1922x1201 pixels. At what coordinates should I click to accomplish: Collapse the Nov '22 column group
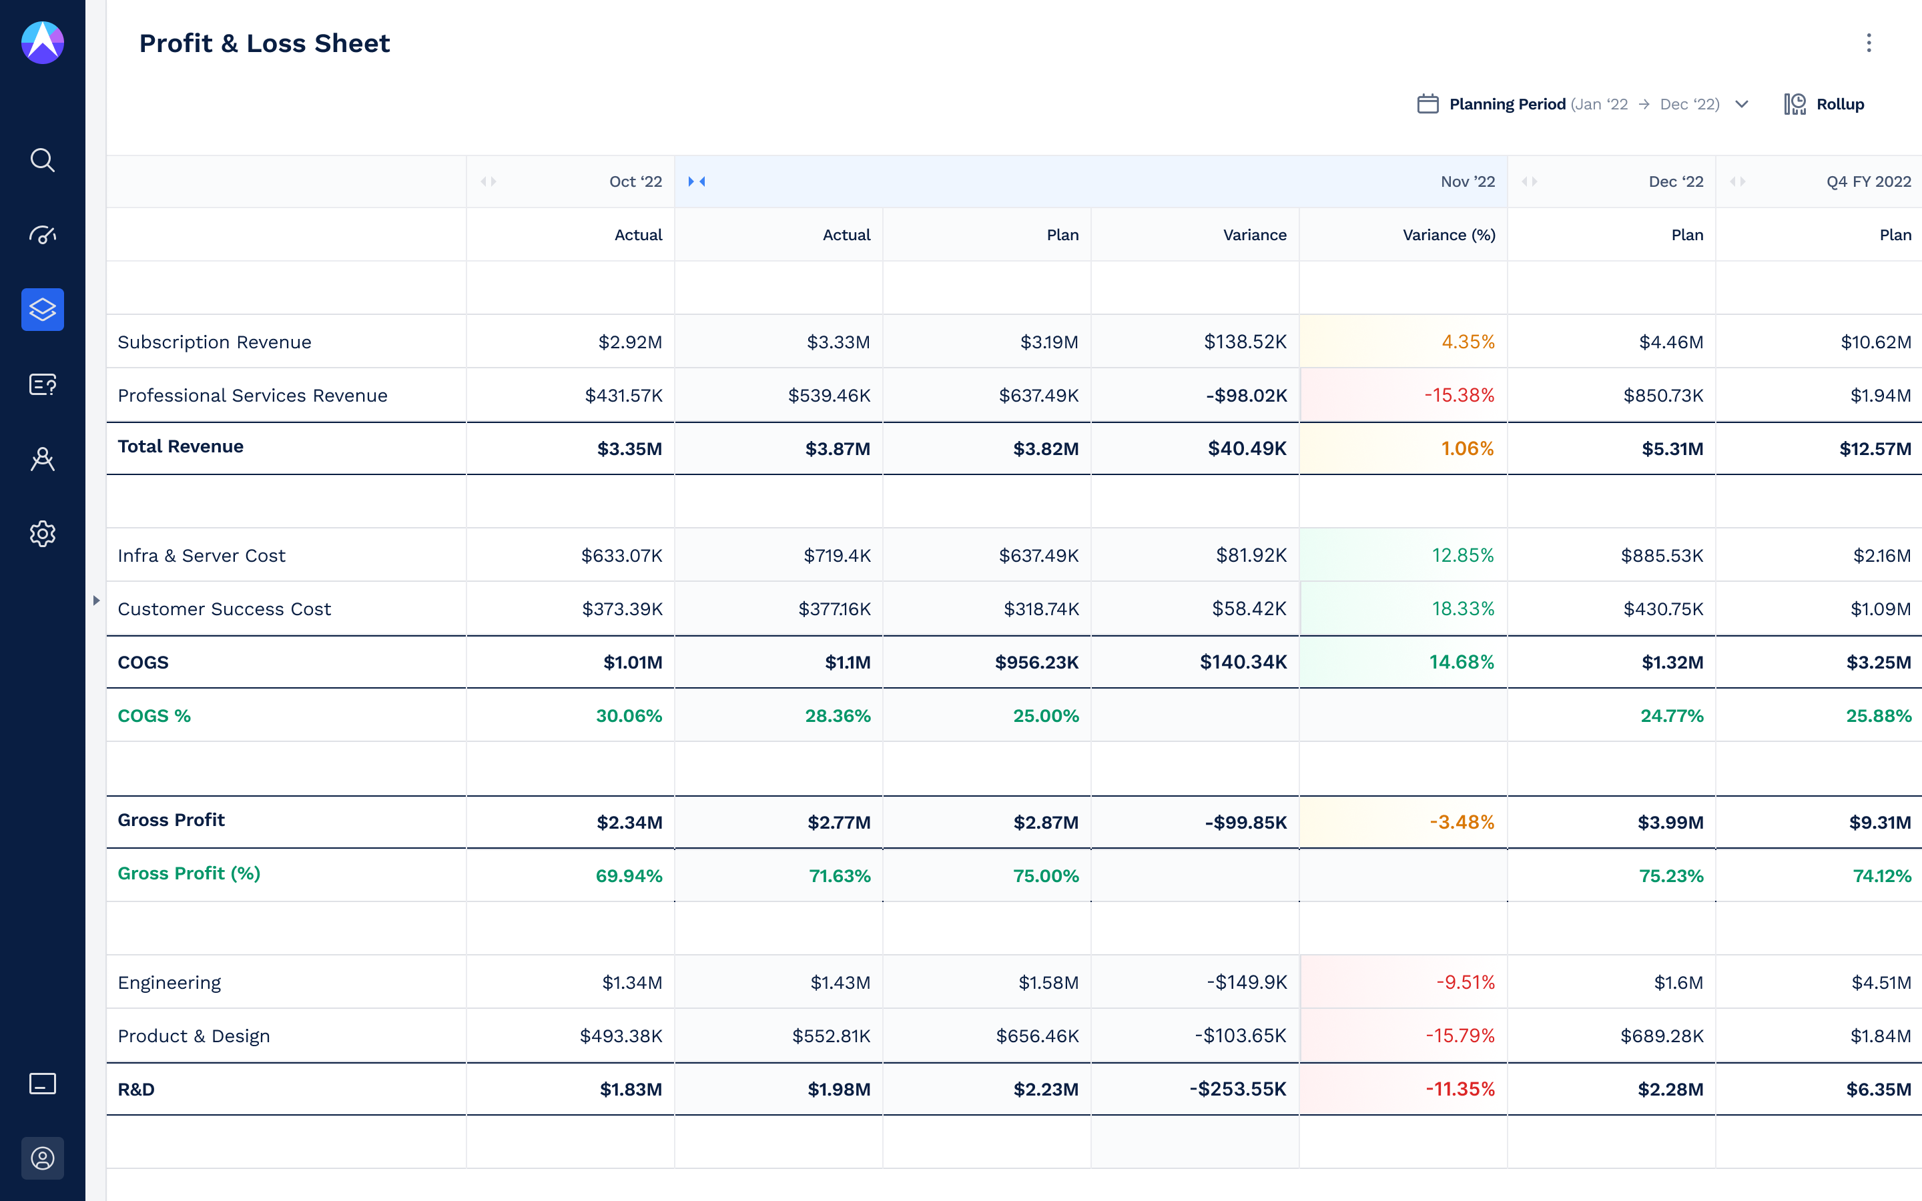697,182
